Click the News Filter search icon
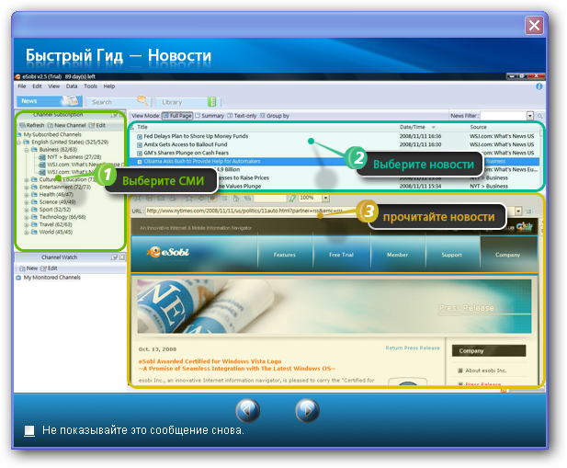Screen dimensions: 567x468 pos(539,116)
